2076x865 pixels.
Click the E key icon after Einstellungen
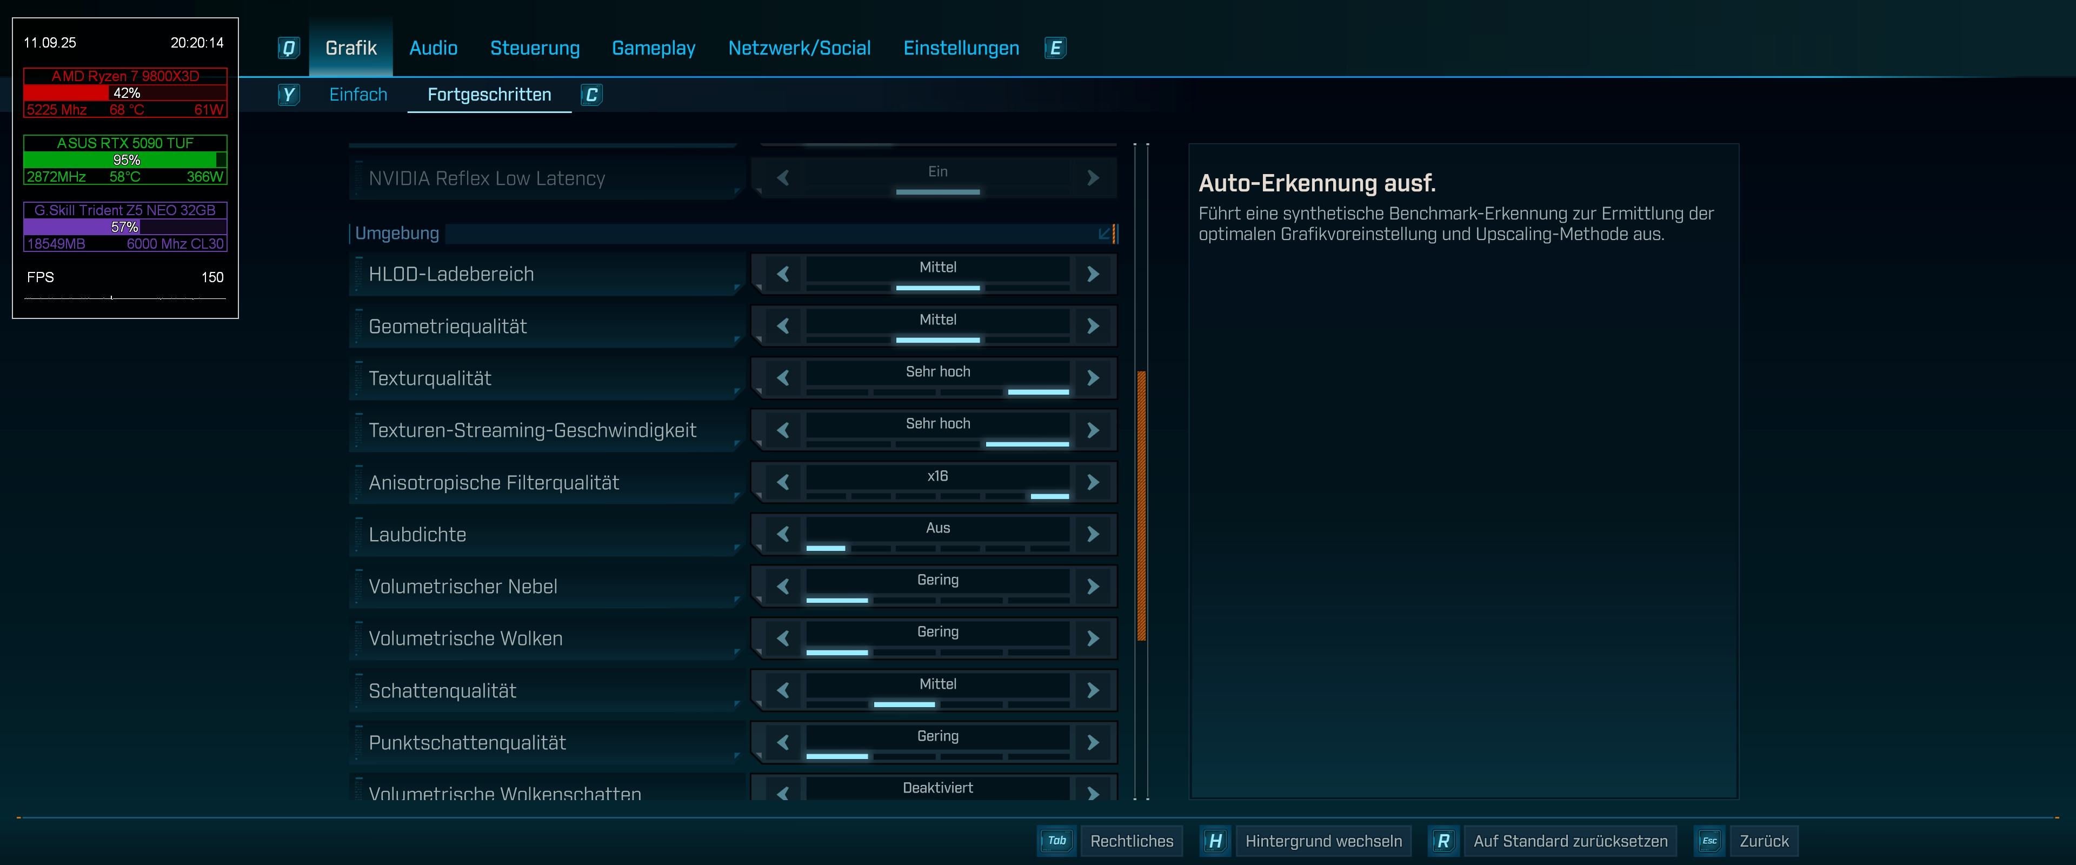click(1055, 48)
